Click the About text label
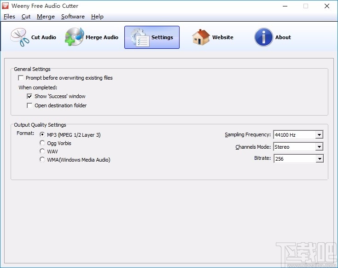This screenshot has height=268, width=338. [x=283, y=37]
